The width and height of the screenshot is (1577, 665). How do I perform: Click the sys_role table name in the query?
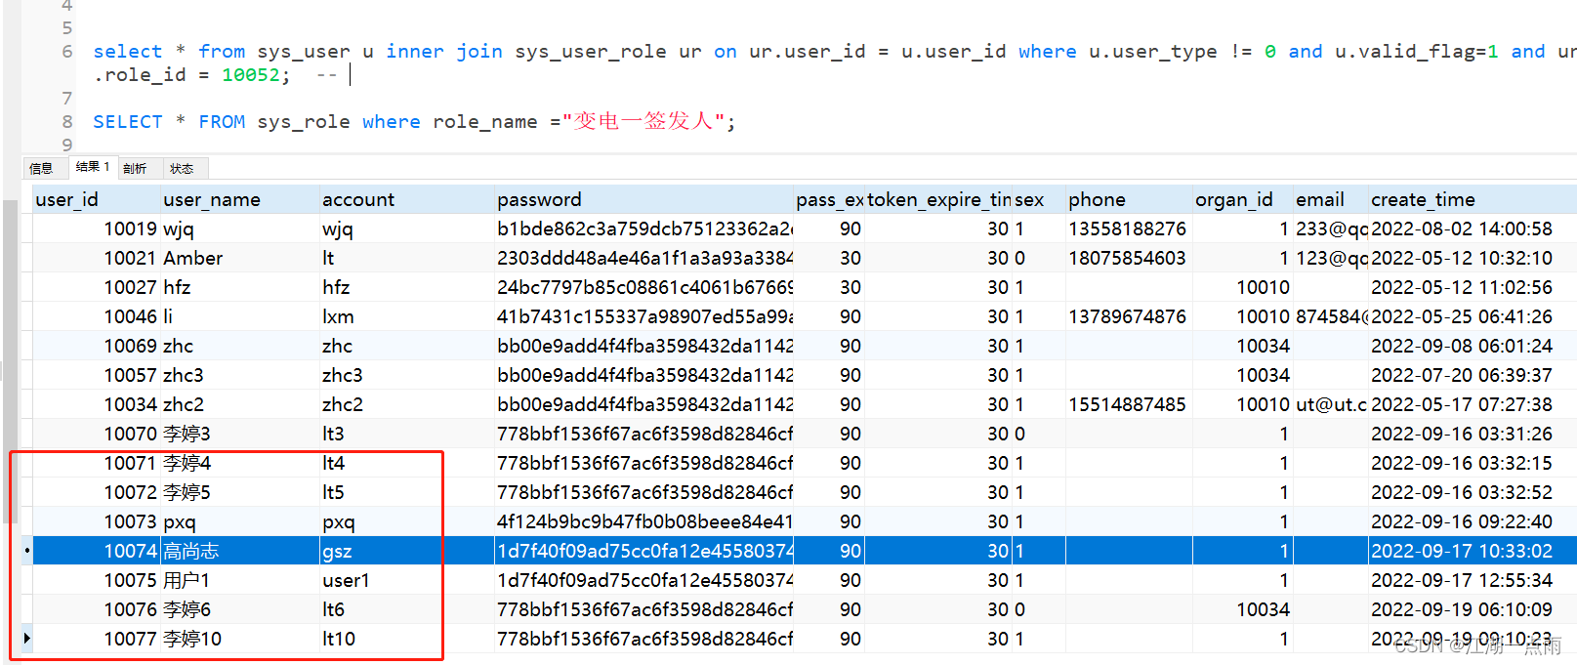[303, 122]
